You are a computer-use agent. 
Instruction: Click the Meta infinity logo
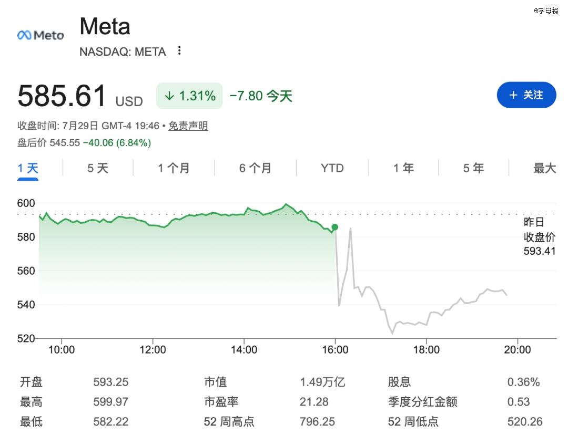point(40,35)
